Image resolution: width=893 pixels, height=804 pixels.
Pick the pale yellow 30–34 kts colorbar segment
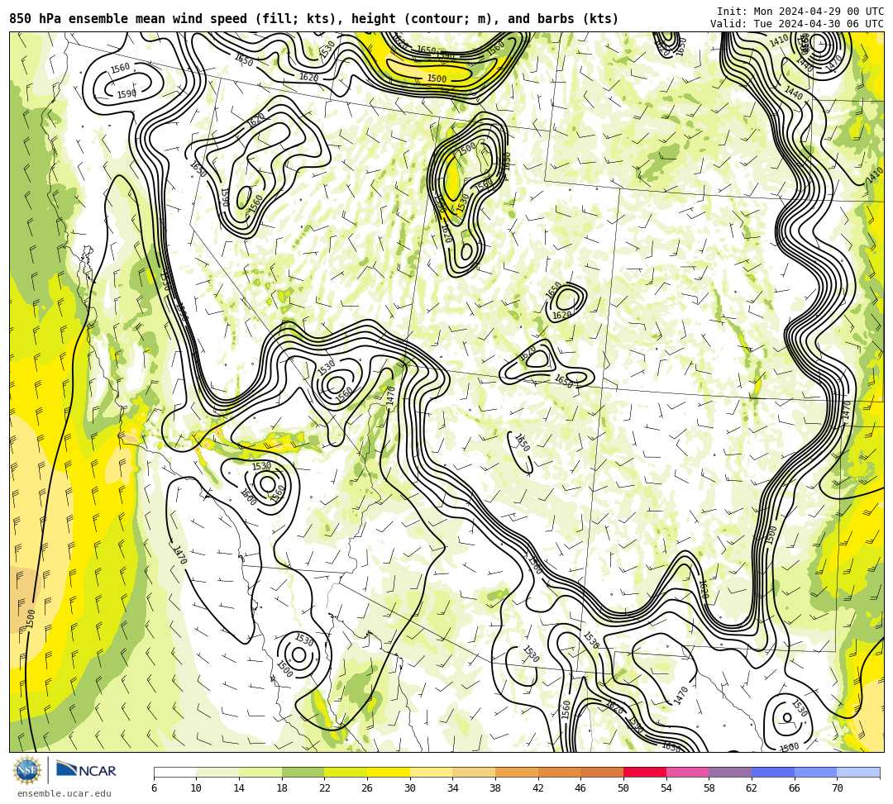(x=431, y=772)
